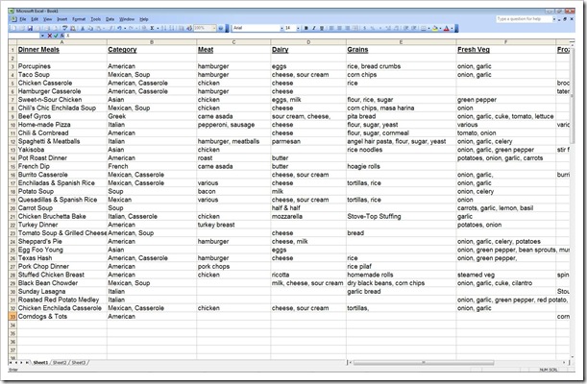Sort descending with the Z-A icon
Viewport: 587px width, 384px height.
[172, 28]
